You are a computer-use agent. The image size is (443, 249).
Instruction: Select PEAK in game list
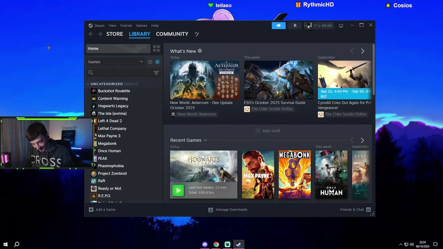[102, 158]
